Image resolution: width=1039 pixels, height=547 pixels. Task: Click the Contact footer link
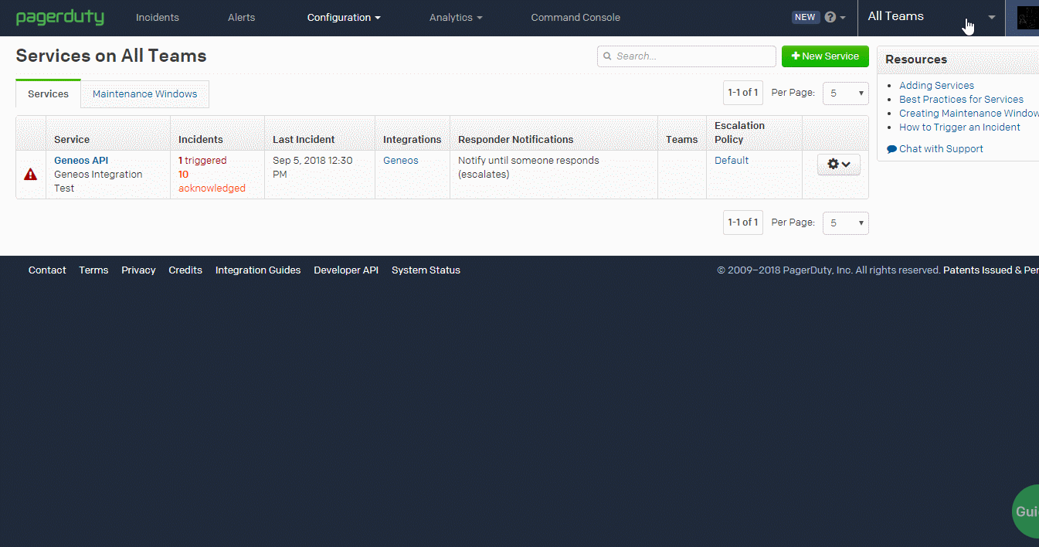[47, 270]
